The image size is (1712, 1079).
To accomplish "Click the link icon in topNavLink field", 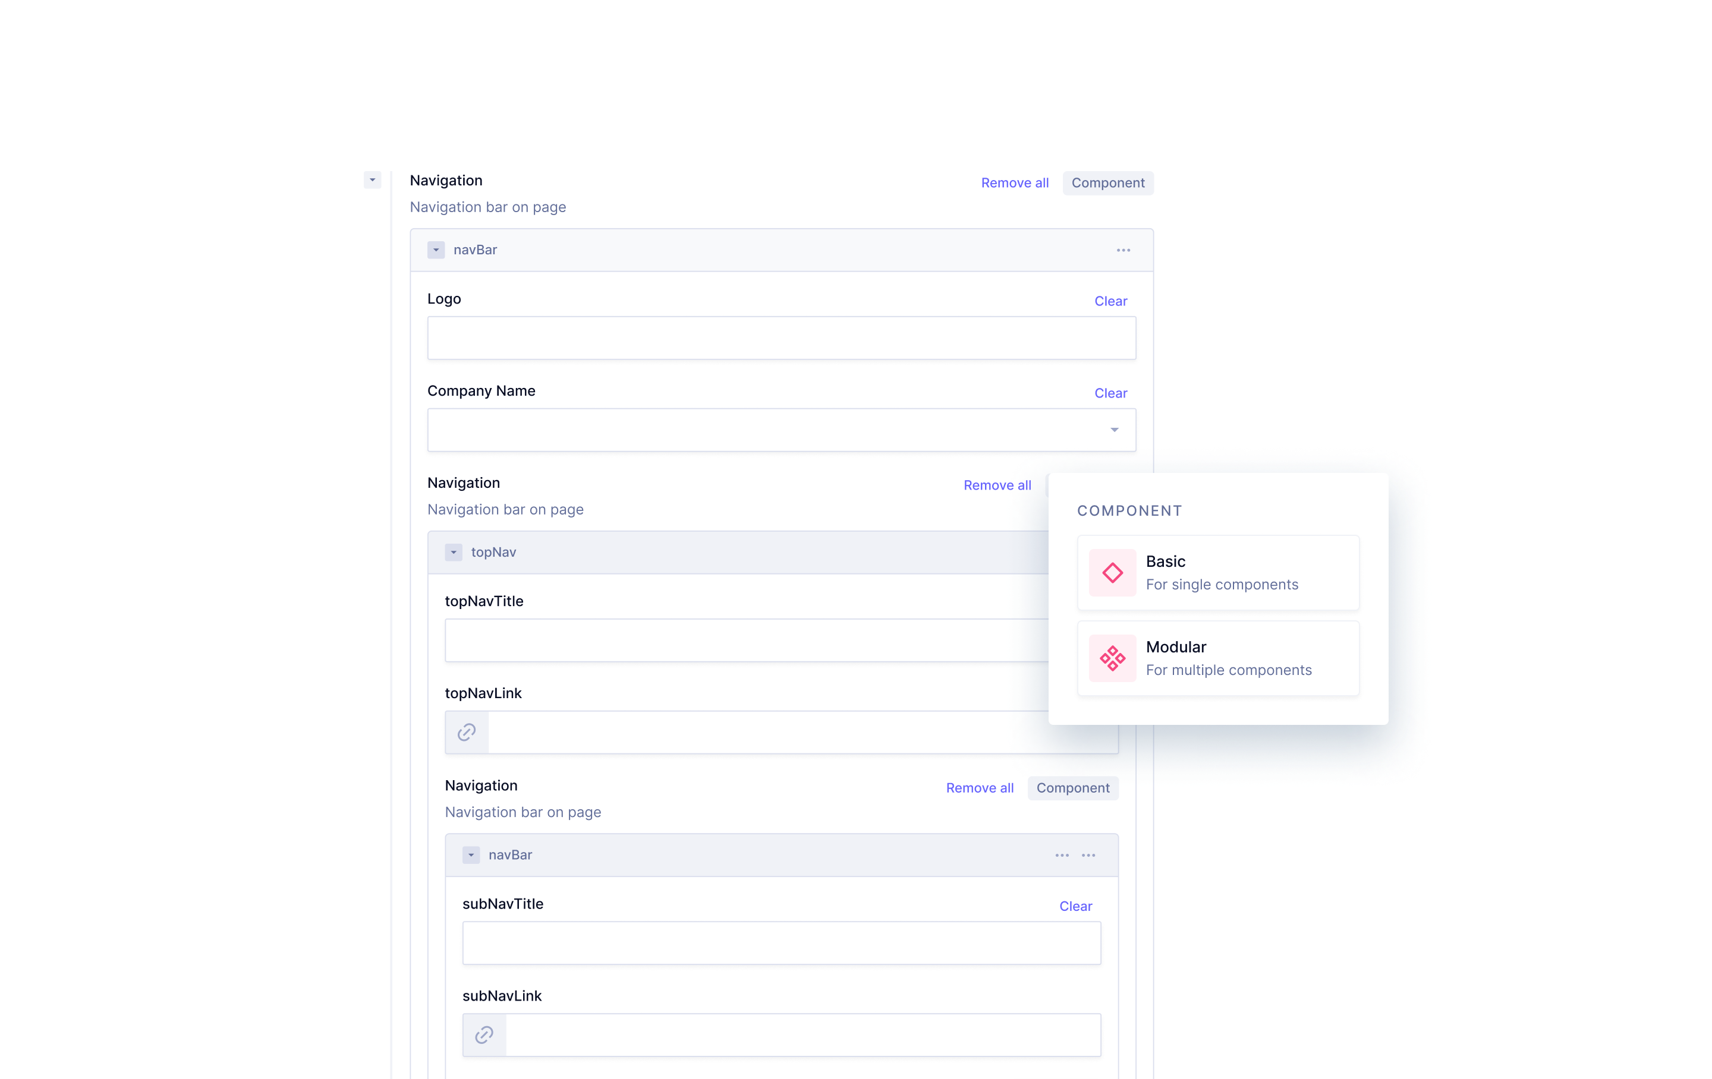I will pyautogui.click(x=466, y=731).
